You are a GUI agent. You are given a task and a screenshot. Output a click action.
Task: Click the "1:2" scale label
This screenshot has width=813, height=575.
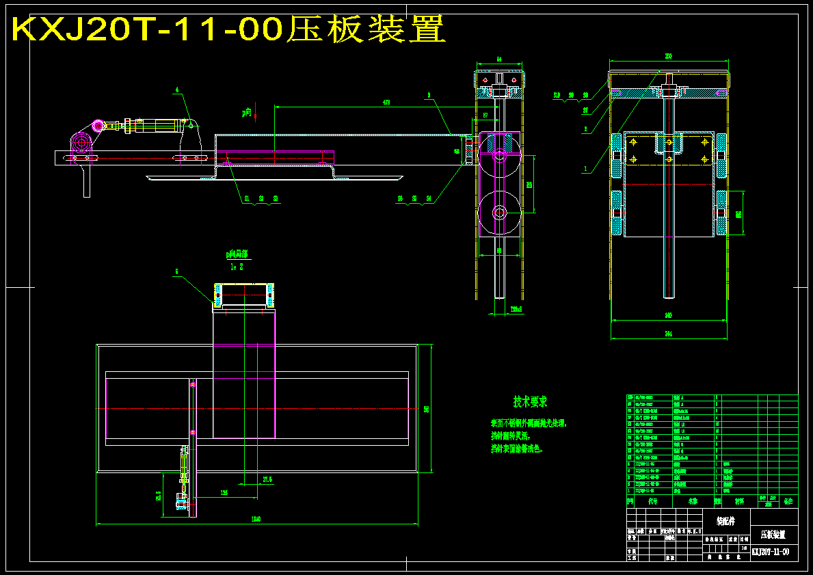click(x=237, y=267)
